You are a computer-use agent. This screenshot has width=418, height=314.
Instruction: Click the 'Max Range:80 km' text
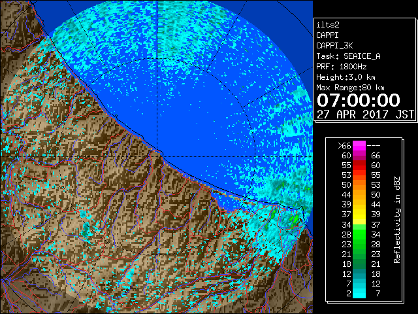coord(350,88)
